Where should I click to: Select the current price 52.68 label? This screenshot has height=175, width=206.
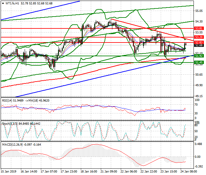point(199,45)
